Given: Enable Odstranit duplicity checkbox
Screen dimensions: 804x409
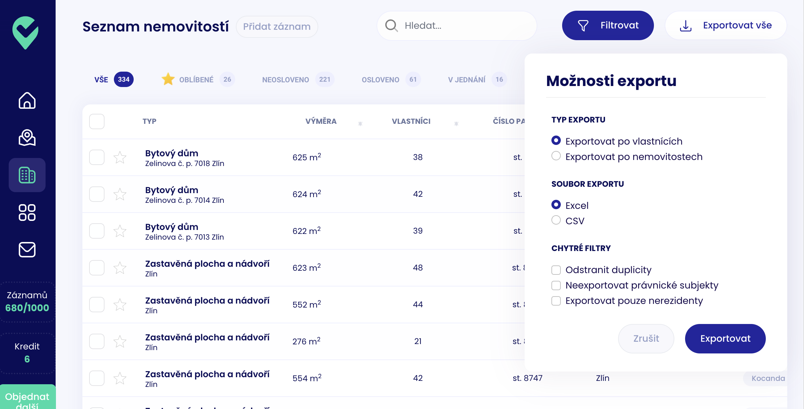Looking at the screenshot, I should [556, 270].
